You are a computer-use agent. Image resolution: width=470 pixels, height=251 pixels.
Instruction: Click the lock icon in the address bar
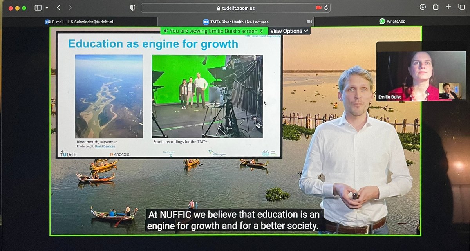click(x=219, y=8)
